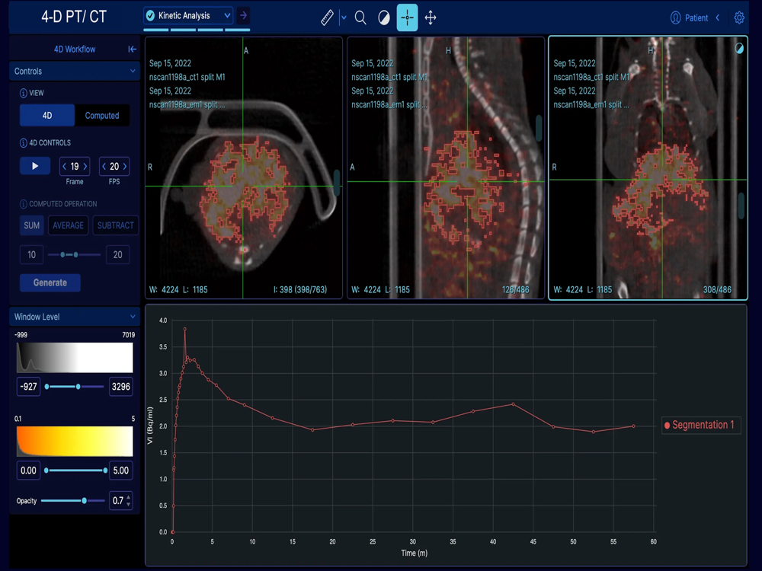Select the window level contrast tool
This screenshot has height=571, width=762.
coord(384,18)
